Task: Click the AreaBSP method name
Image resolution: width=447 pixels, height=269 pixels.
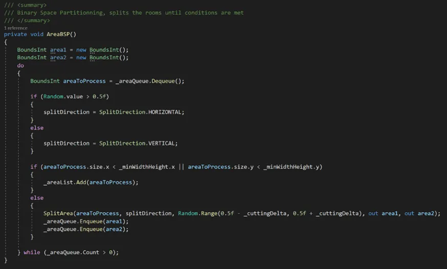Action: tap(58, 34)
